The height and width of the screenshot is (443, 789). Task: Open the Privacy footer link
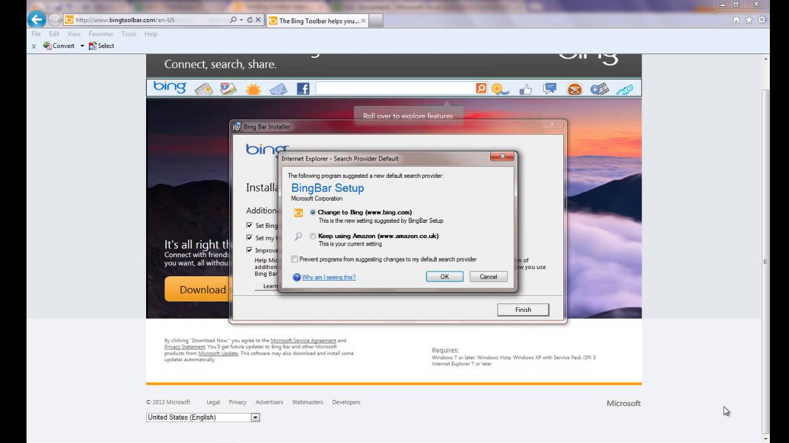pos(237,402)
